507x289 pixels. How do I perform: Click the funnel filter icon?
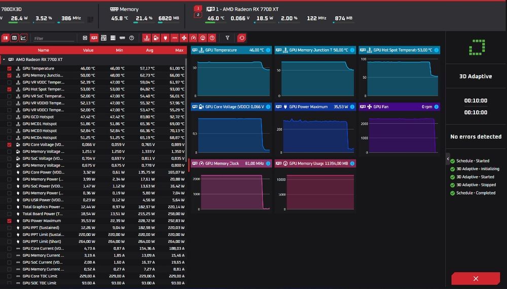tap(227, 38)
